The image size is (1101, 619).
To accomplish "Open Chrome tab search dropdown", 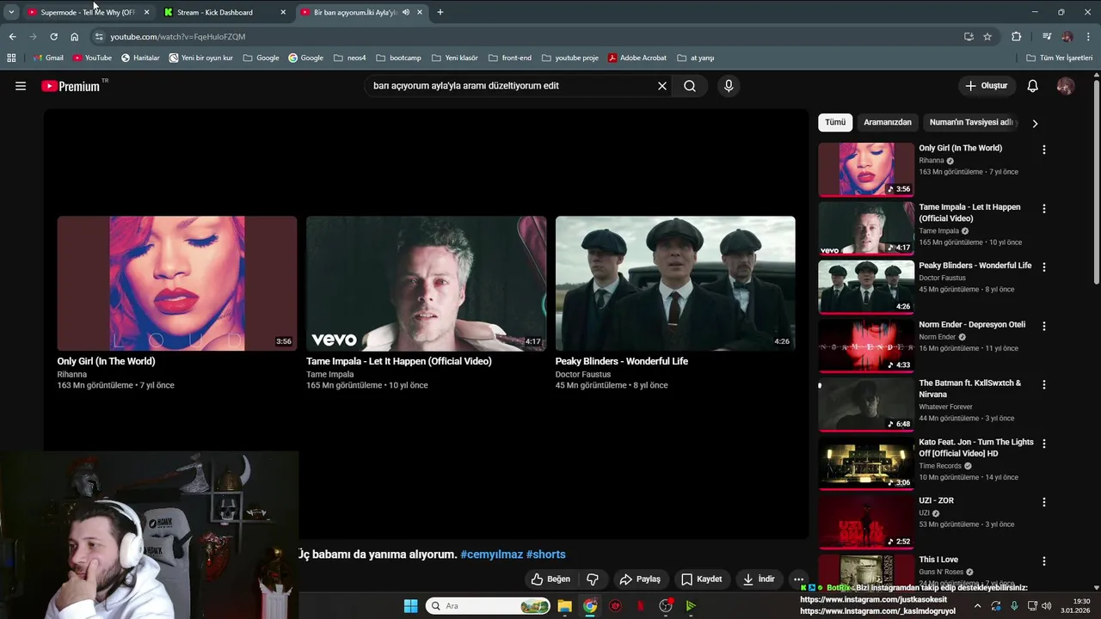I will click(11, 12).
